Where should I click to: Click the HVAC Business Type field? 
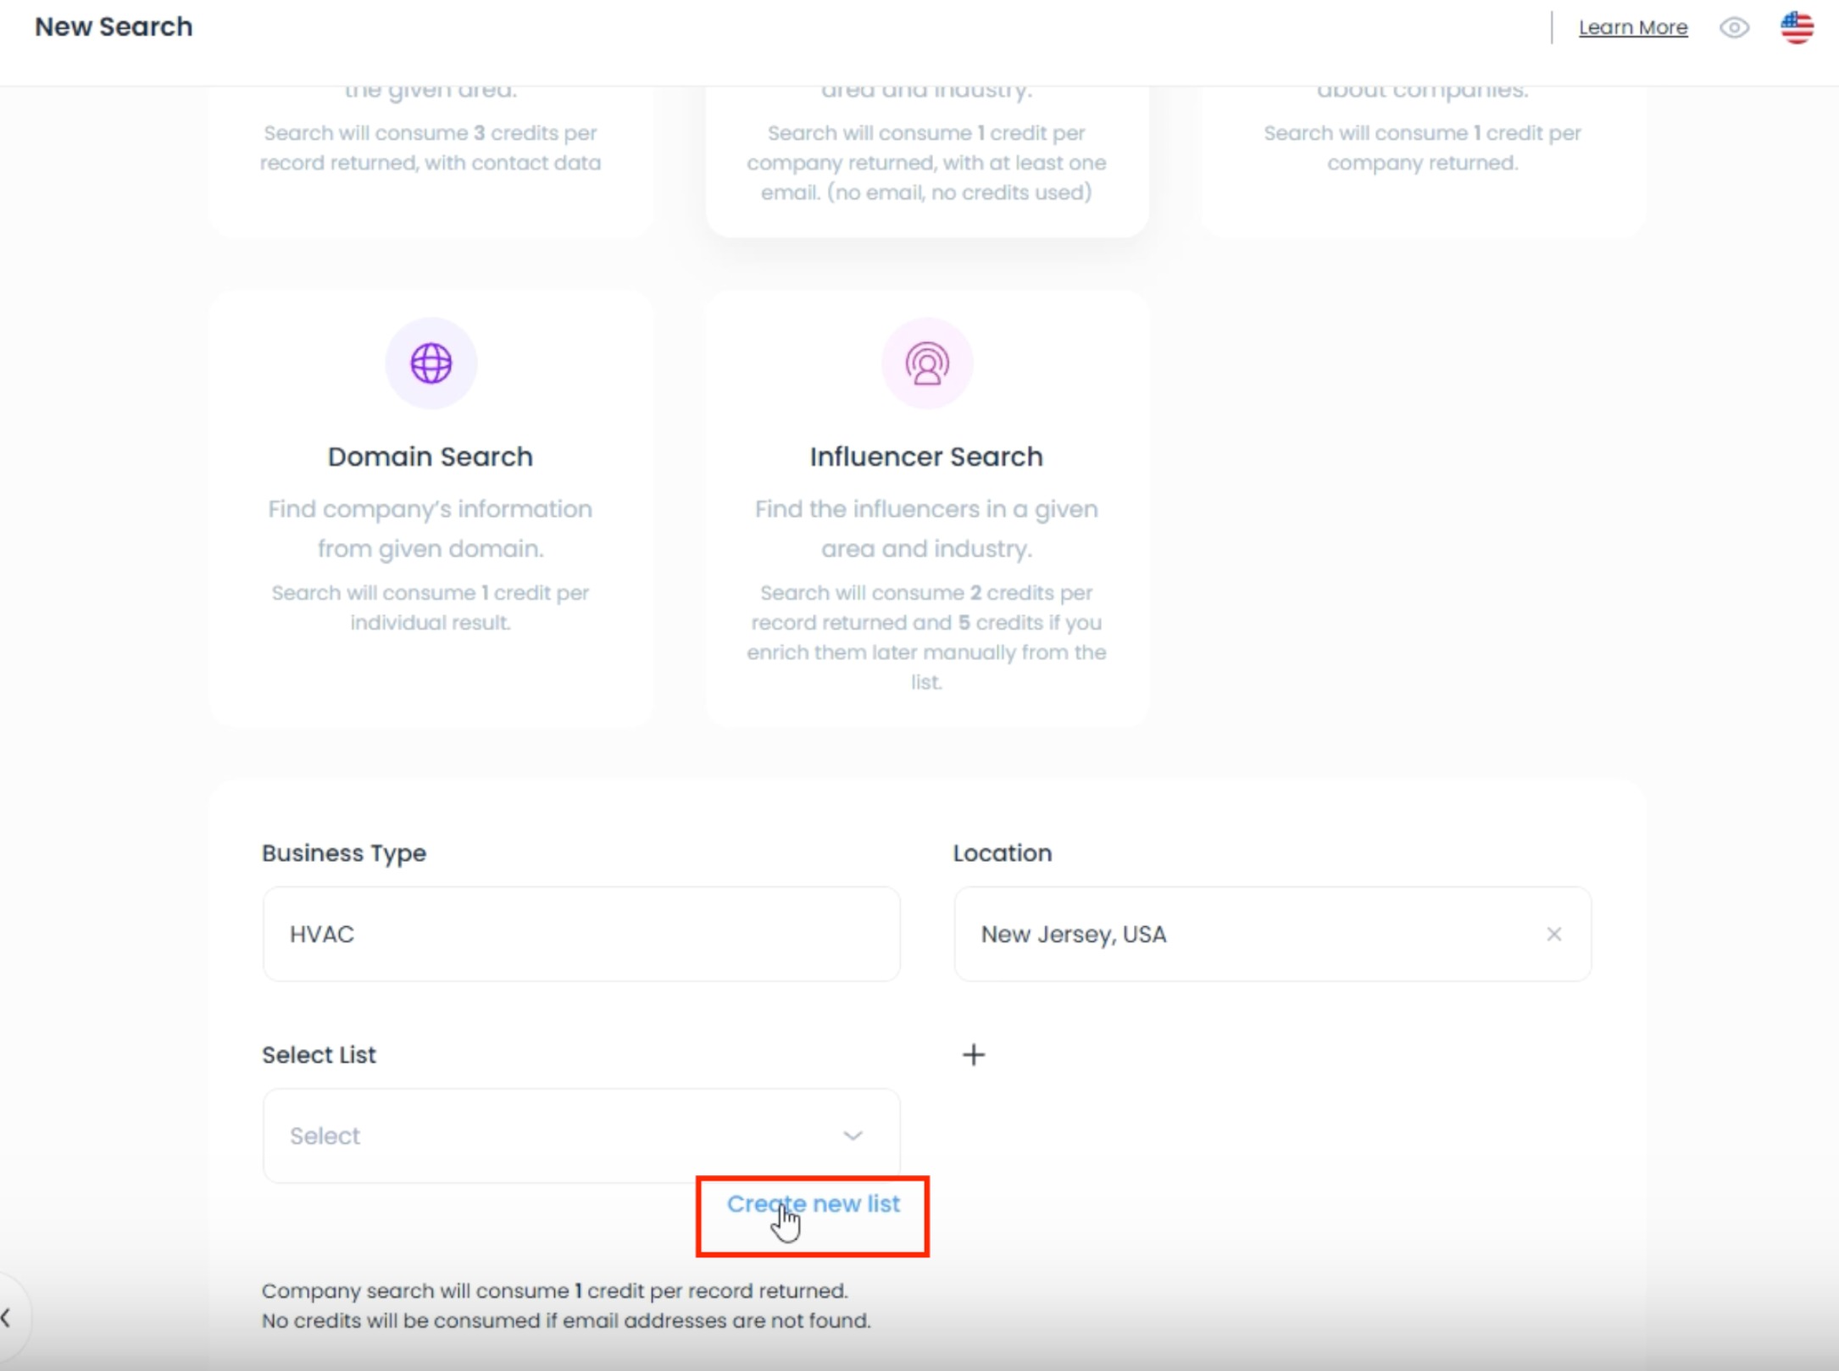(x=581, y=934)
